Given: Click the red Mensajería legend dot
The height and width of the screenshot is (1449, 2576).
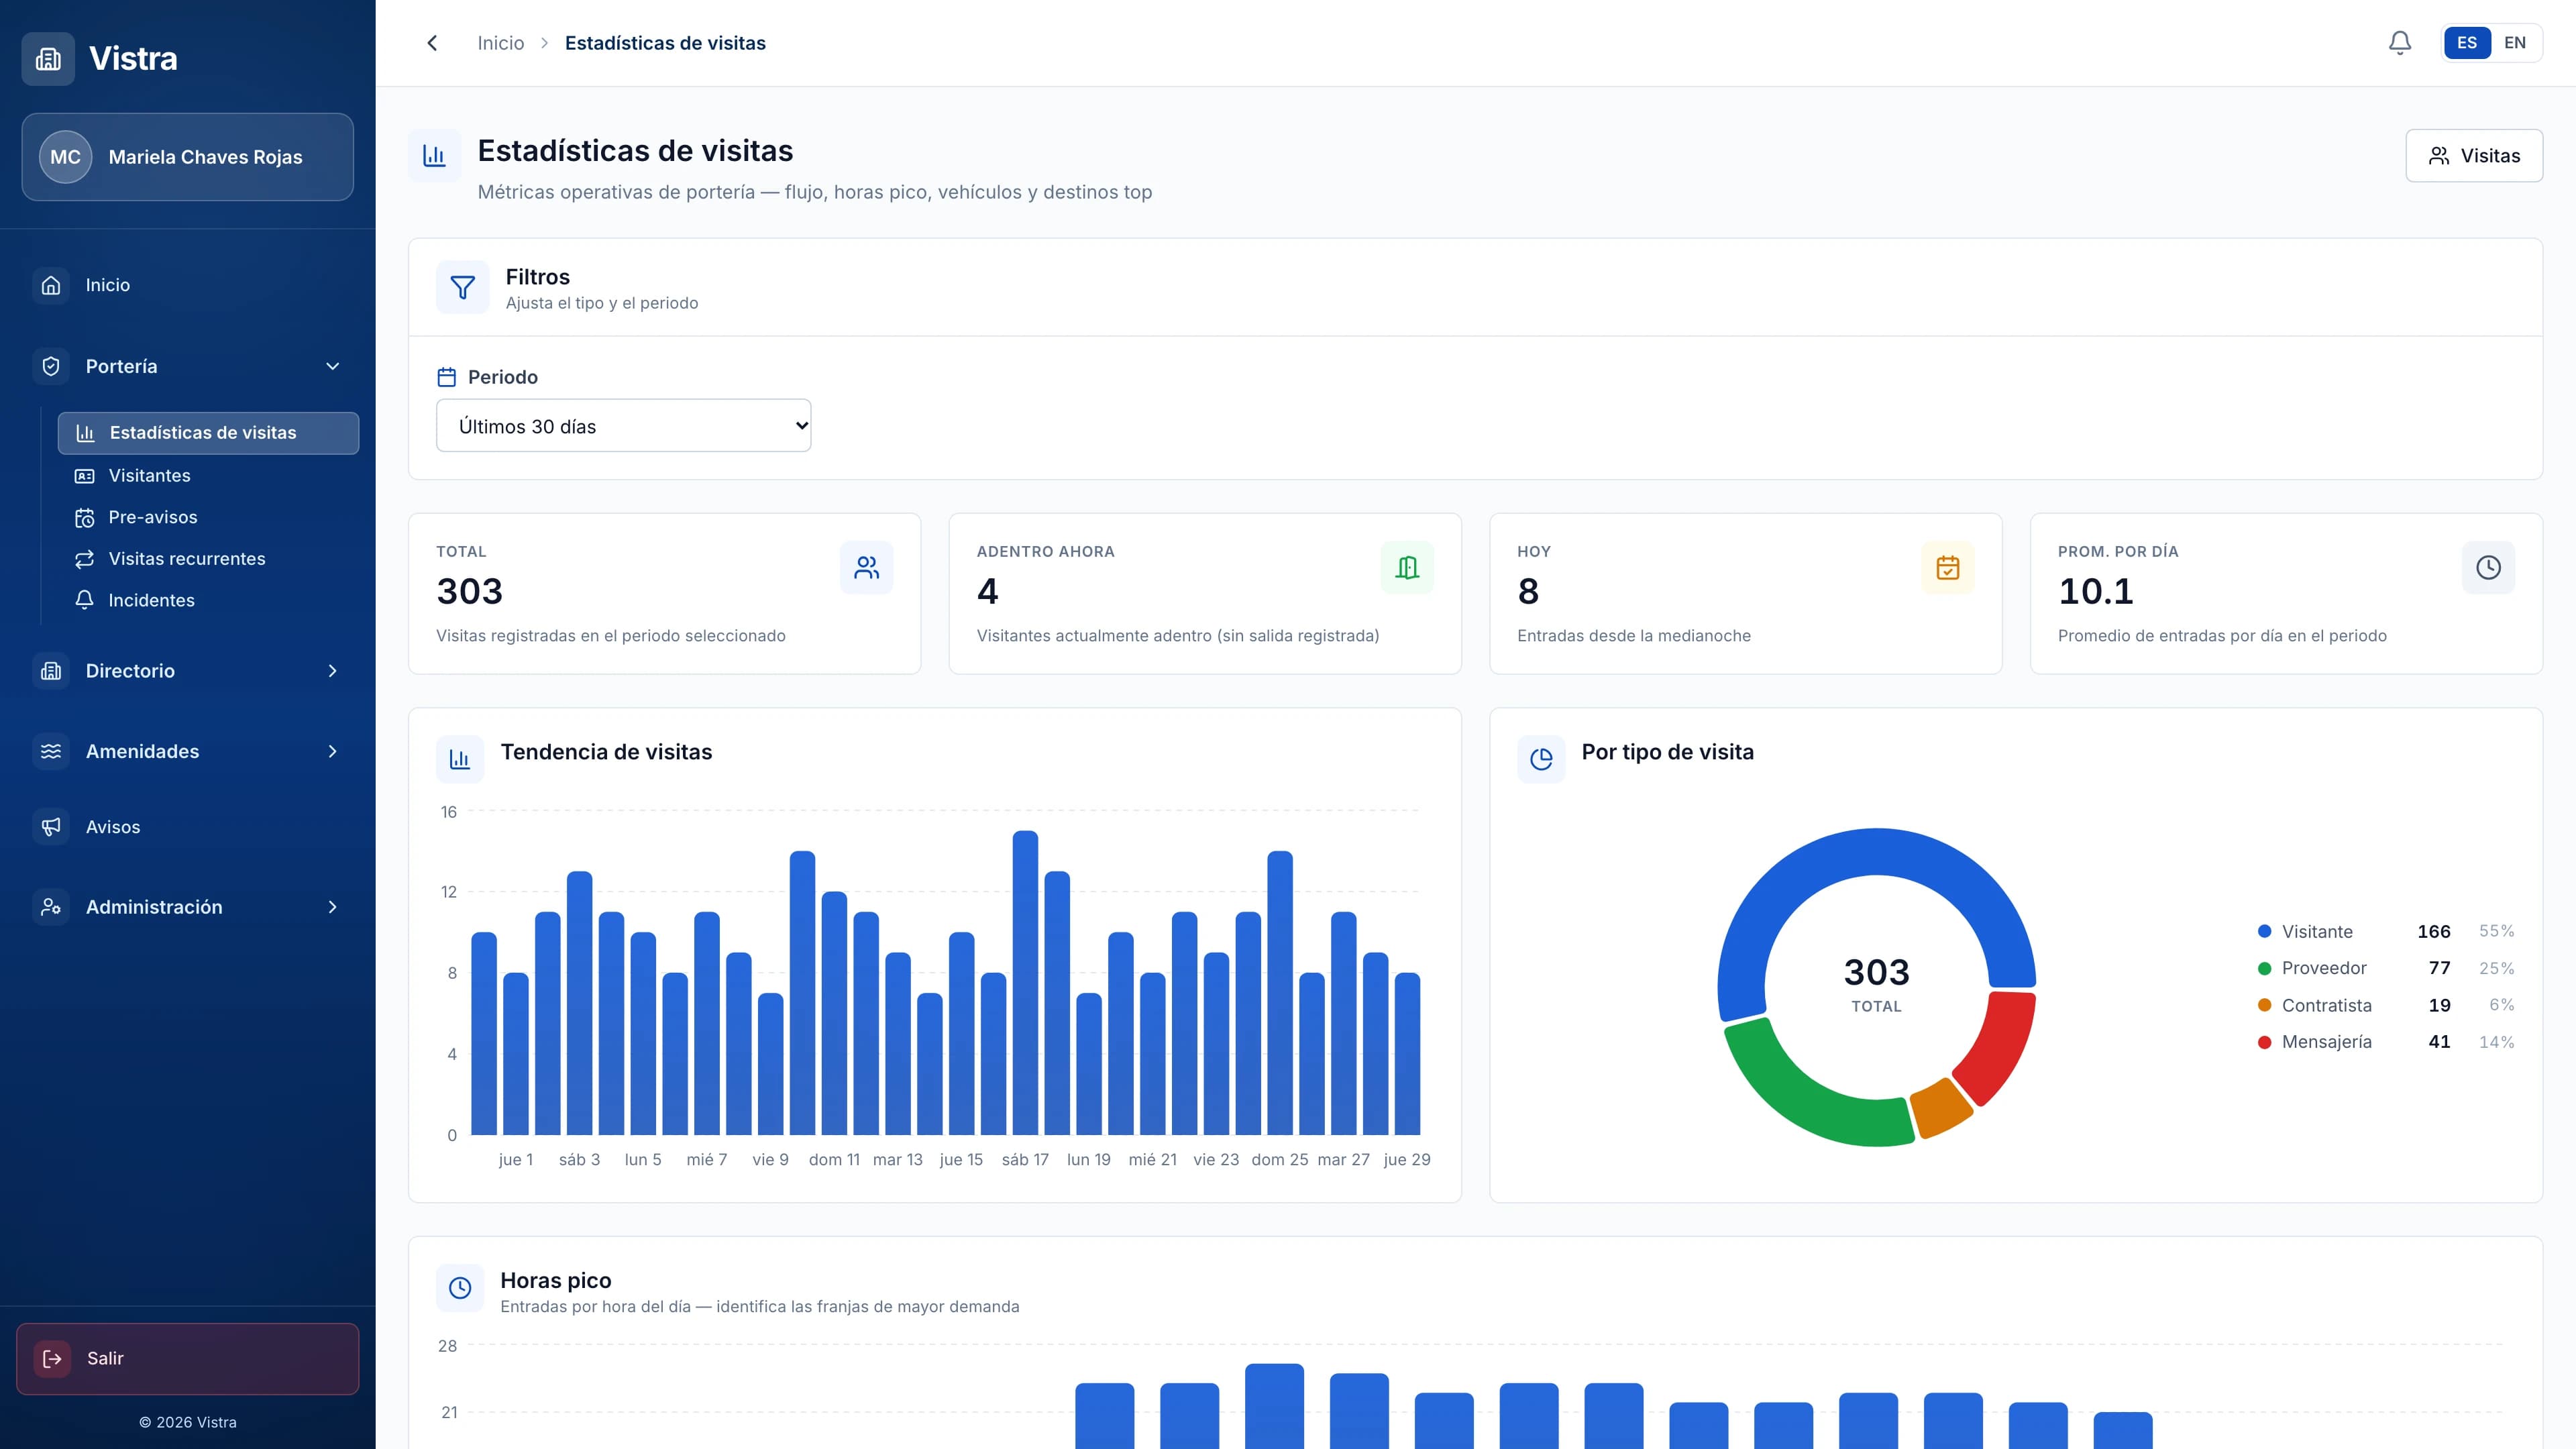Looking at the screenshot, I should [2264, 1042].
